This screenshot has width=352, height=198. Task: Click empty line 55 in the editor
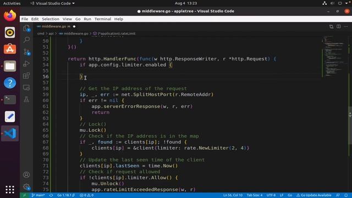click(186, 71)
